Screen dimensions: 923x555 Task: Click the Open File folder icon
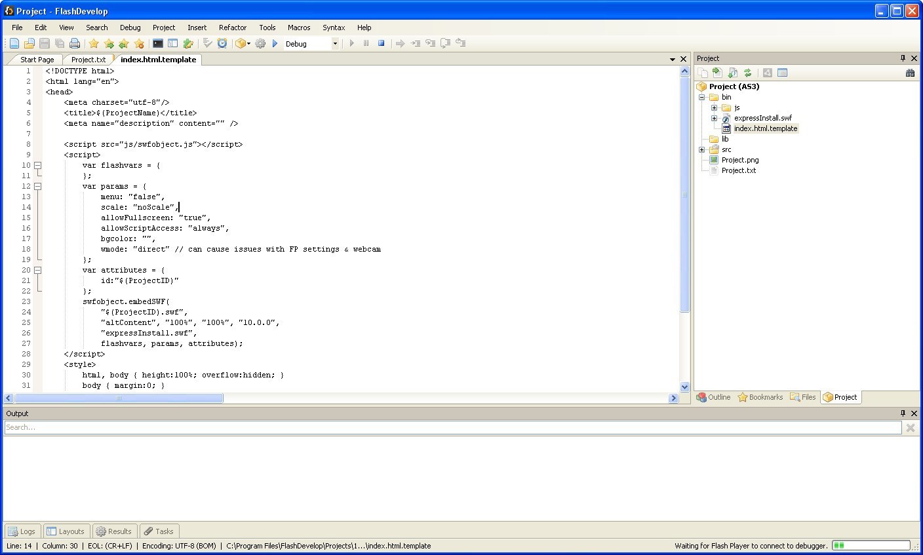29,43
